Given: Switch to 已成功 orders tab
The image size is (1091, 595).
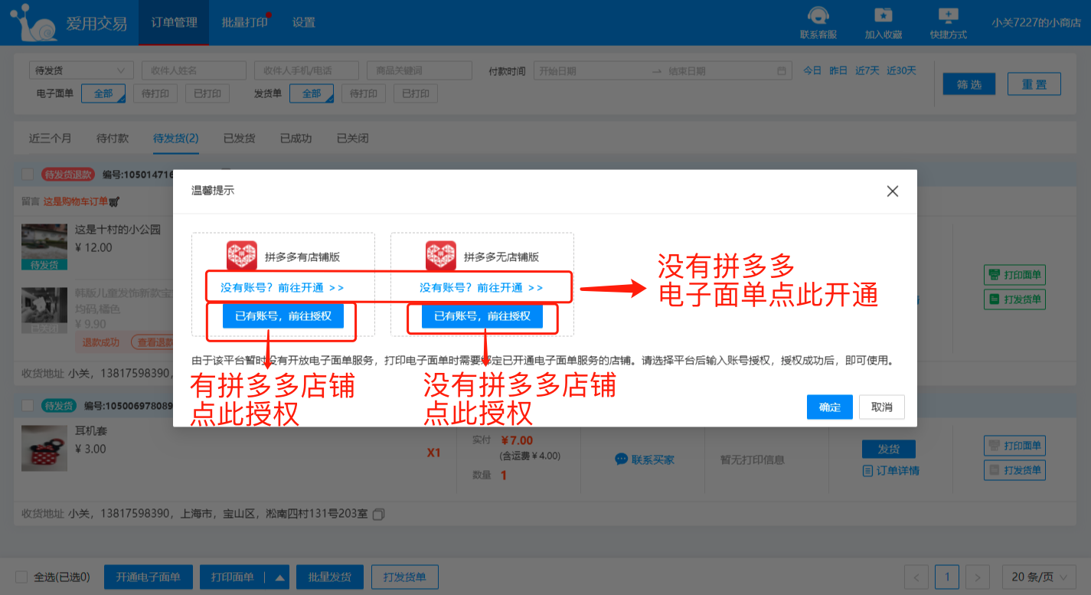Looking at the screenshot, I should [296, 139].
